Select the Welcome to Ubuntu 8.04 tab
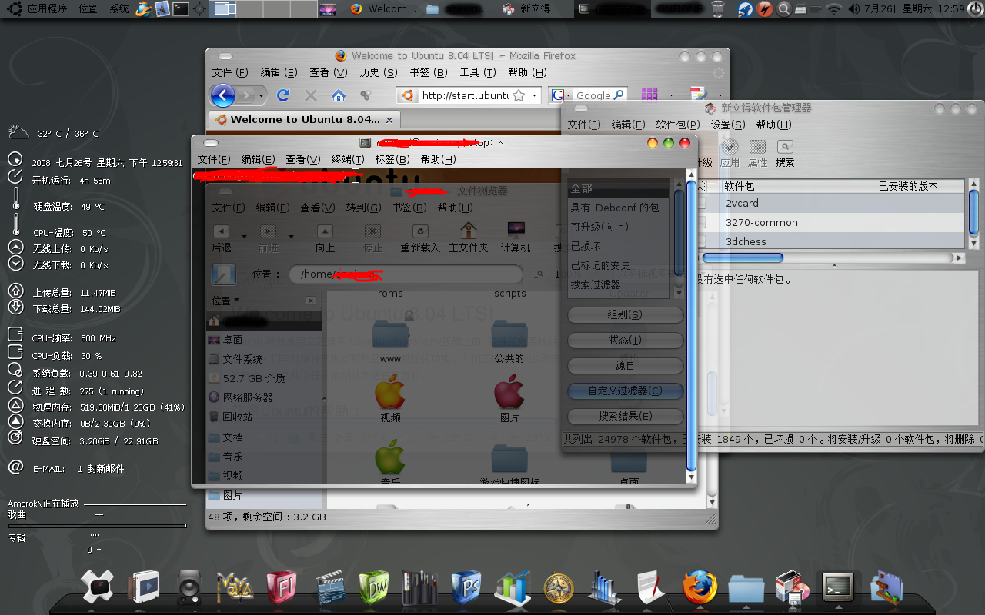Viewport: 985px width, 615px height. (x=304, y=119)
